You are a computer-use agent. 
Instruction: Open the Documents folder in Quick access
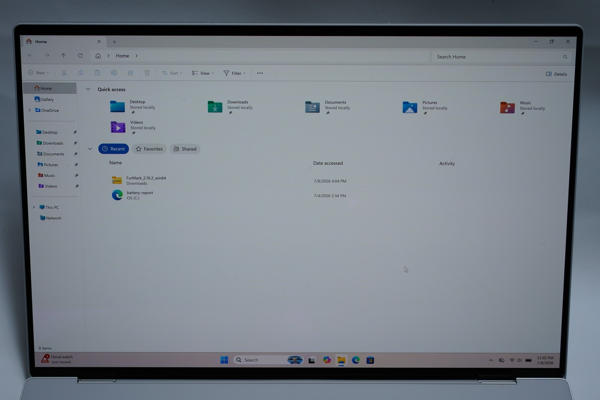328,107
